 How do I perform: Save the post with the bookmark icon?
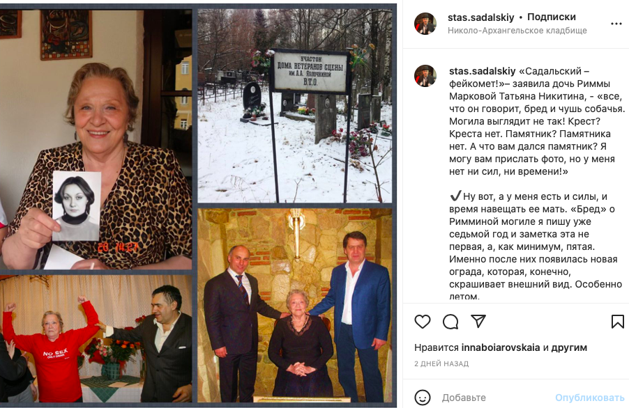coord(617,322)
